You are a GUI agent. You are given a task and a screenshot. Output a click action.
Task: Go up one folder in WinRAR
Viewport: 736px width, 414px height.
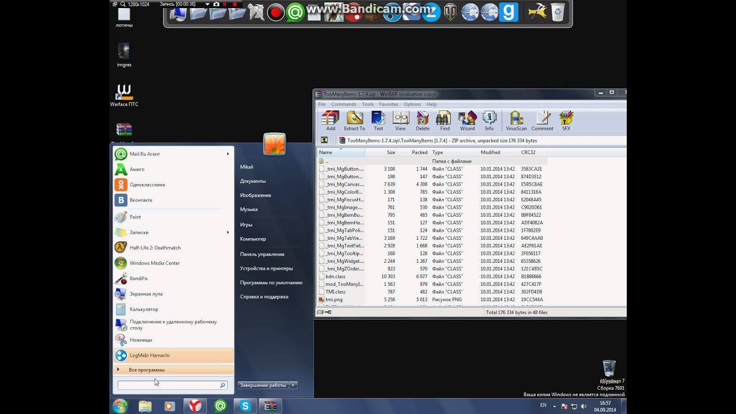click(324, 140)
